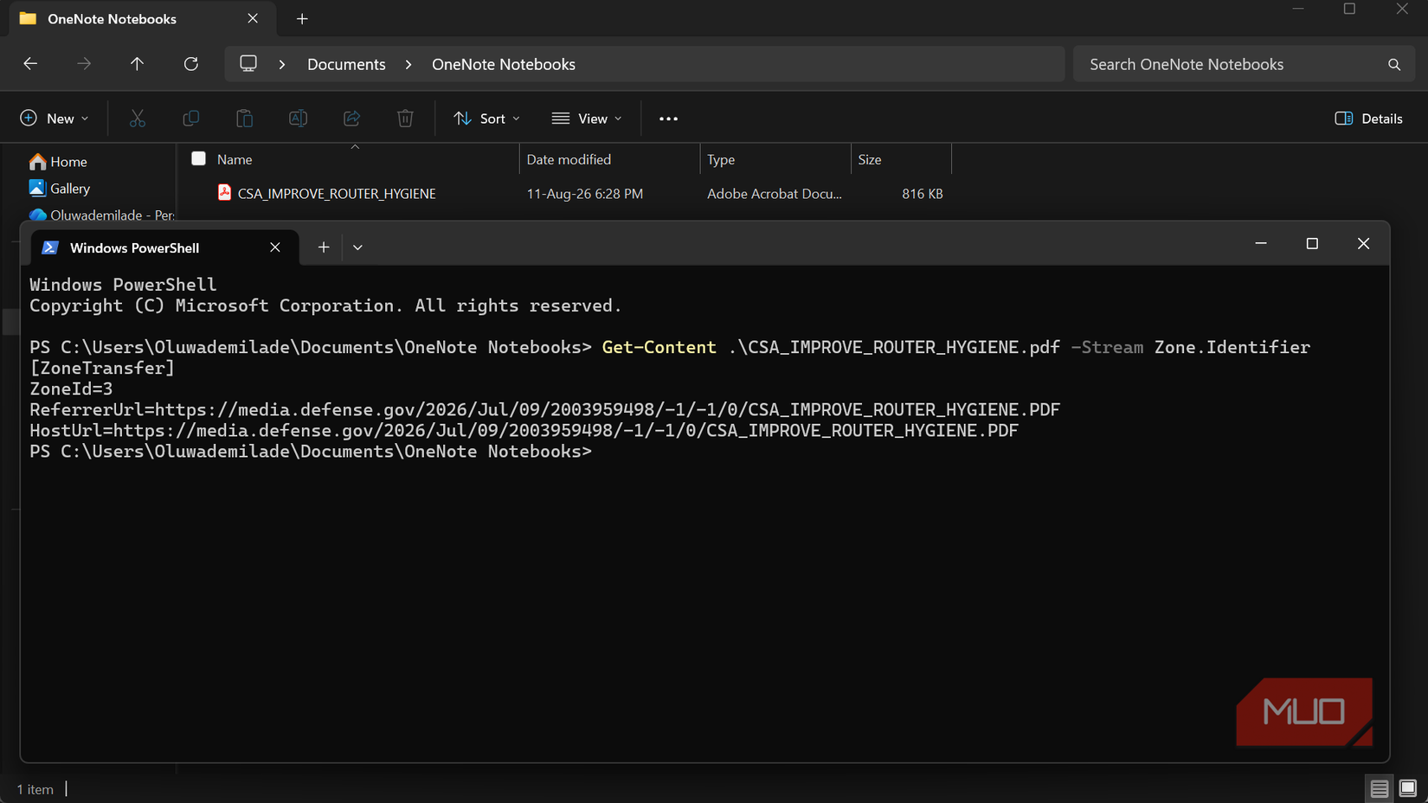Click the PowerShell icon on the terminal tab
1428x803 pixels.
50,247
